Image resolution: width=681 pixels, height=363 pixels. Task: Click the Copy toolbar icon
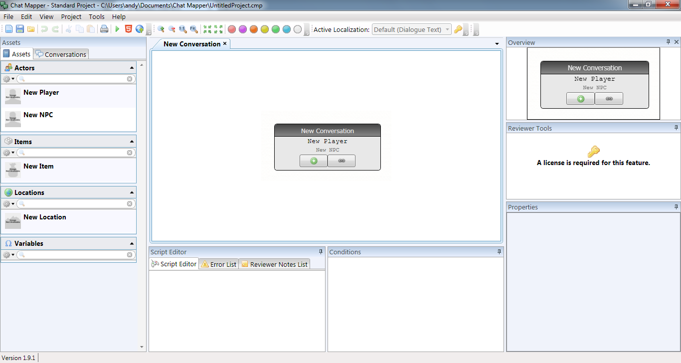[x=80, y=29]
